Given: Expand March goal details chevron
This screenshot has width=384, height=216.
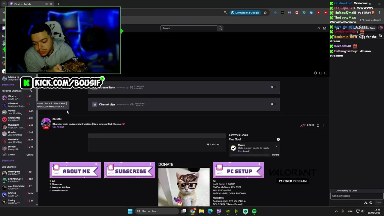Looking at the screenshot, I should pyautogui.click(x=276, y=146).
